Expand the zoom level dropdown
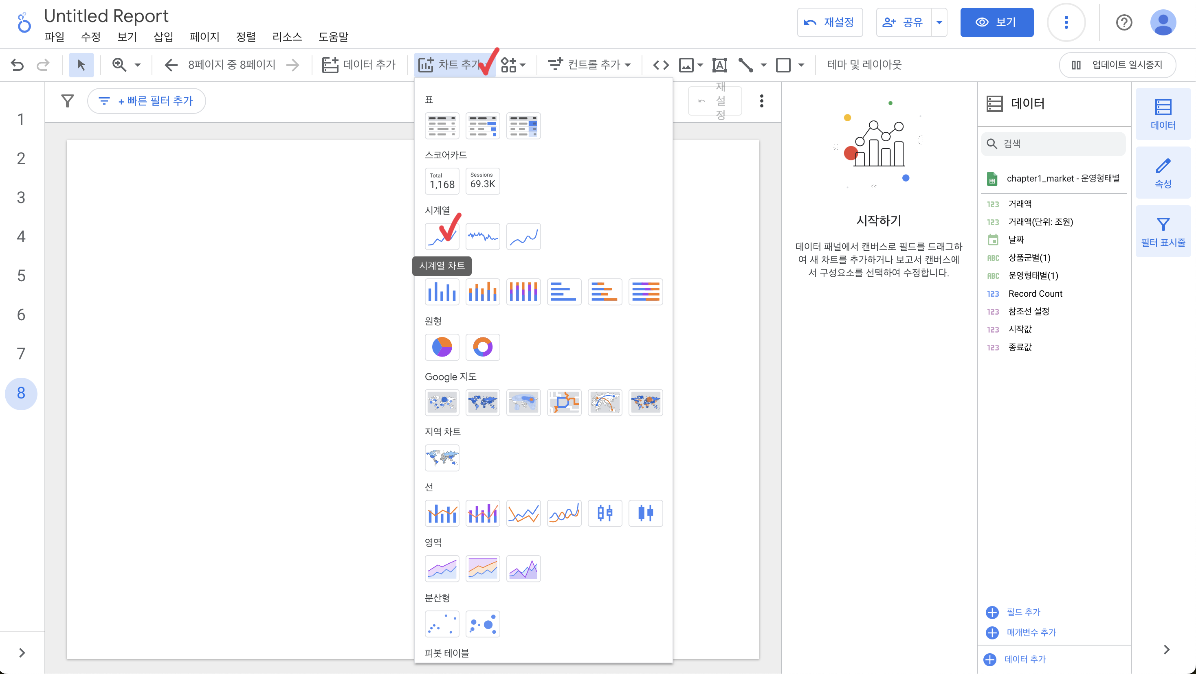Viewport: 1196px width, 674px height. click(137, 65)
